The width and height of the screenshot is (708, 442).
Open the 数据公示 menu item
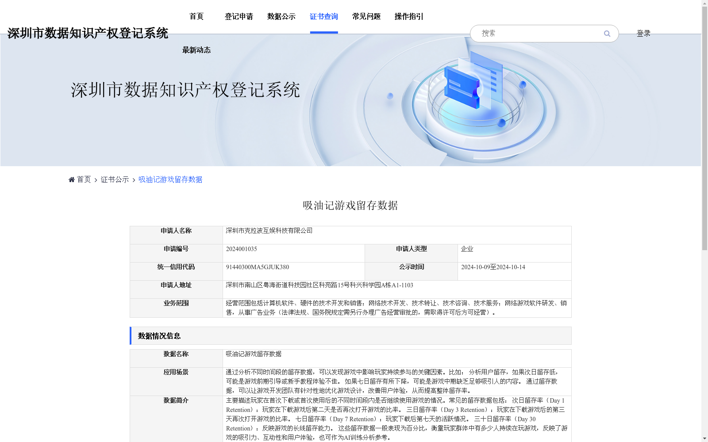tap(281, 16)
